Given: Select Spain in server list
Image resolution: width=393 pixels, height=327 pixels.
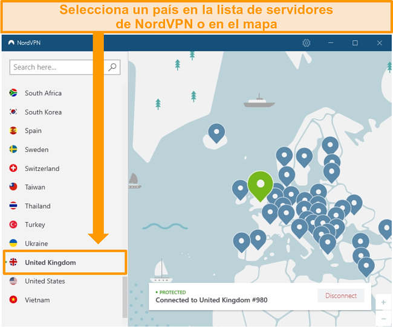Looking at the screenshot, I should [33, 131].
